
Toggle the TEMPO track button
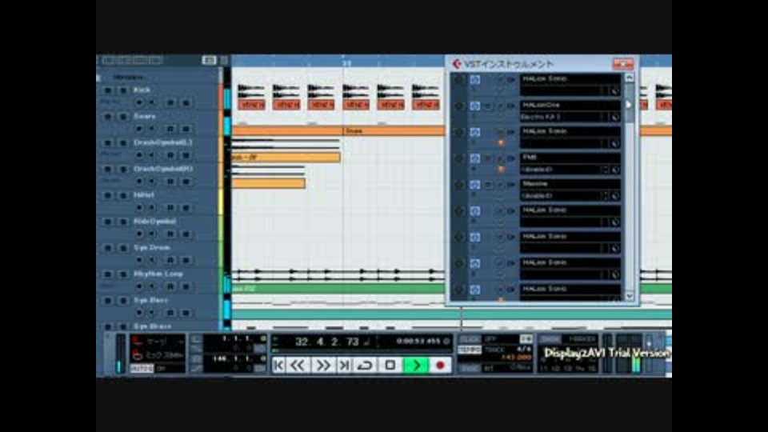click(x=470, y=350)
